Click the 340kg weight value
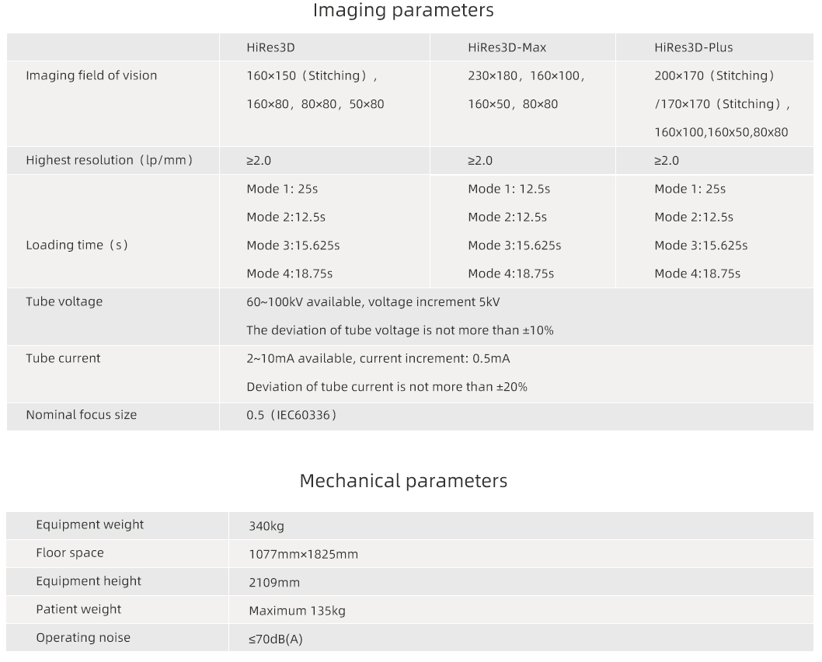 [x=266, y=526]
